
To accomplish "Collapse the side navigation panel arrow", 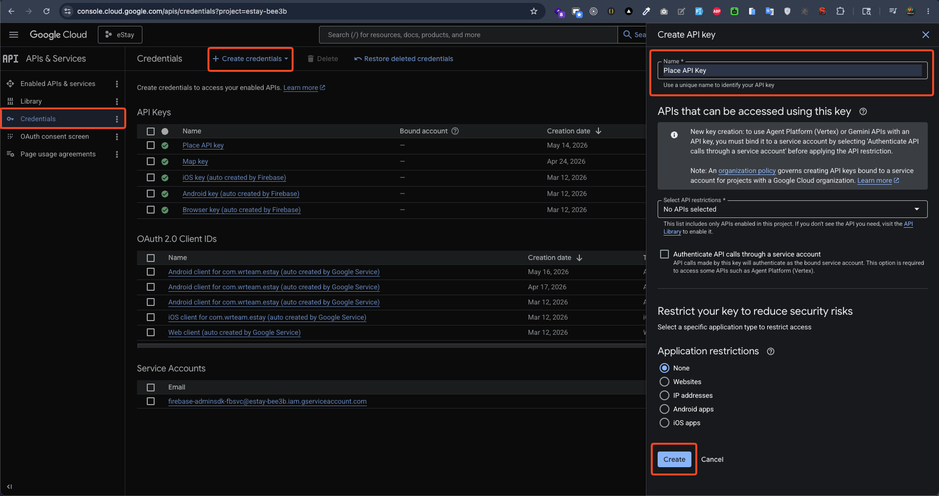I will tap(9, 487).
